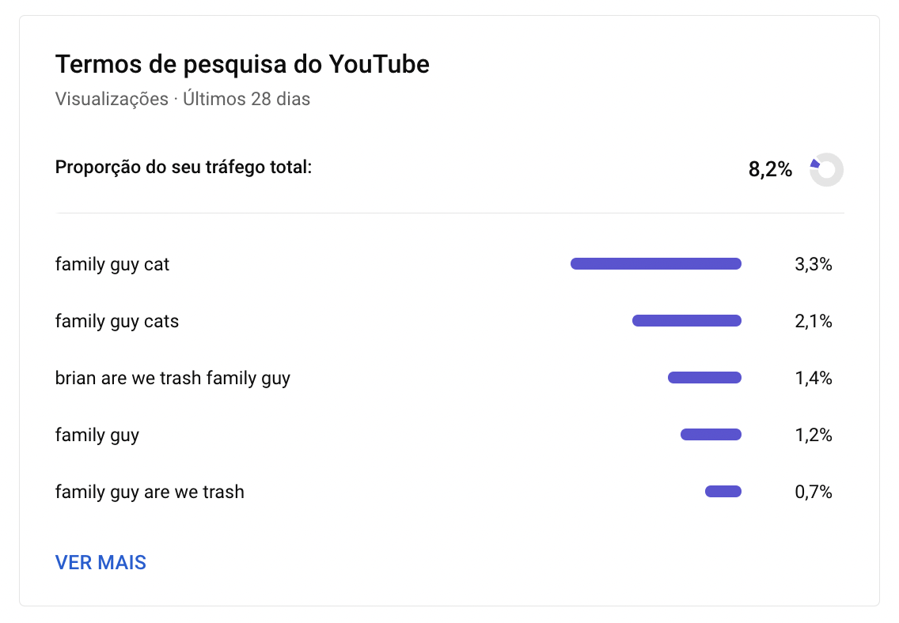This screenshot has height=623, width=899.
Task: Click the 3,3% percentage value
Action: click(x=813, y=264)
